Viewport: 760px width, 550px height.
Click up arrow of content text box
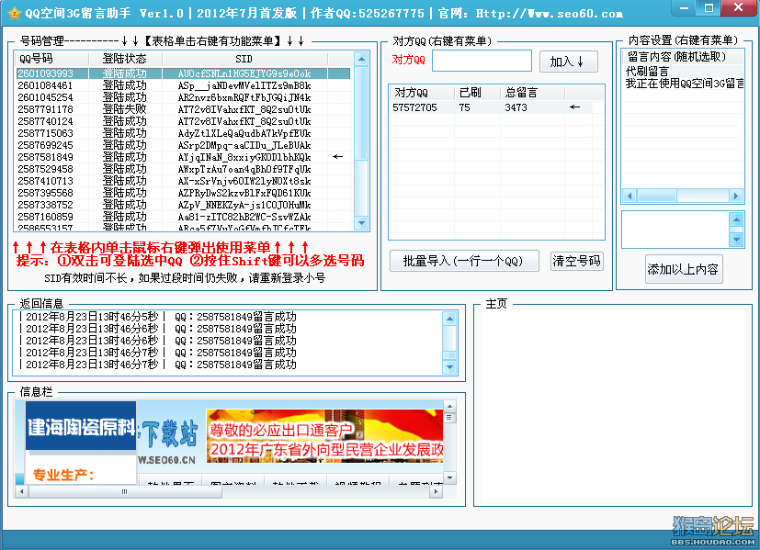tap(736, 220)
